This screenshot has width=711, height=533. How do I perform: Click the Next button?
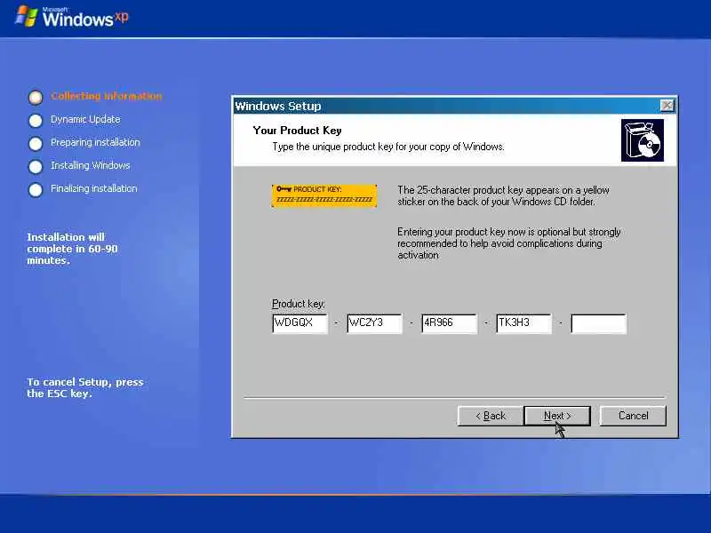coord(557,416)
